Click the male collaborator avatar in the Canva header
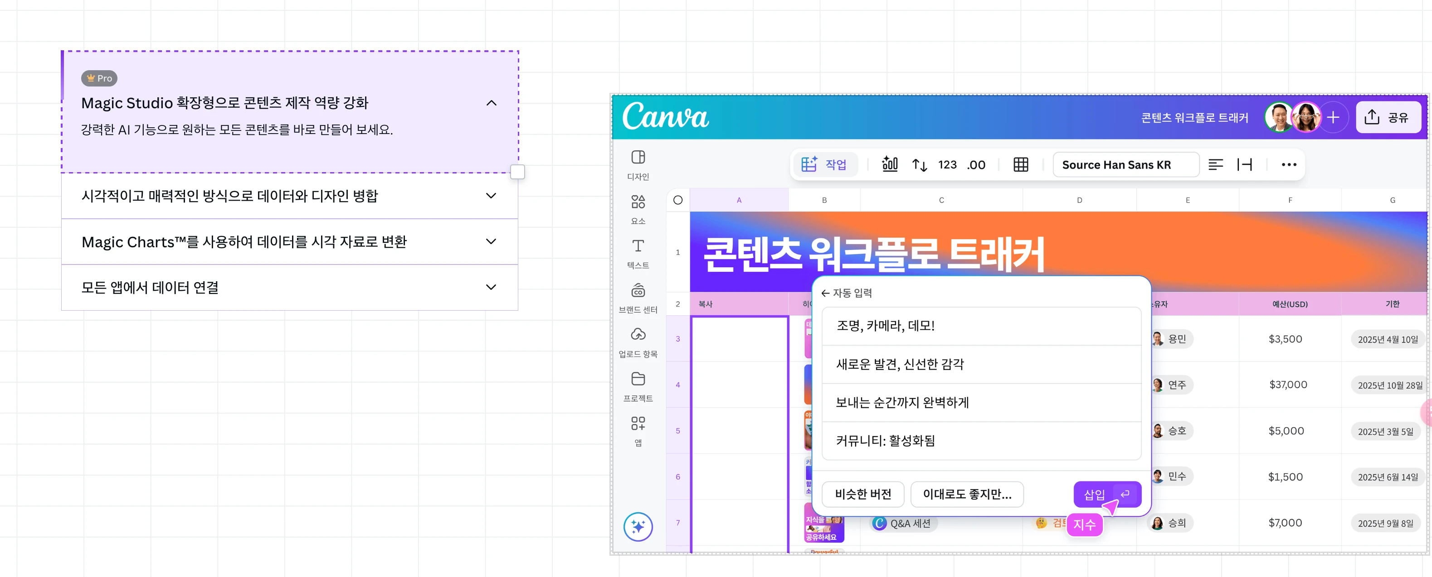The image size is (1432, 577). click(1279, 117)
